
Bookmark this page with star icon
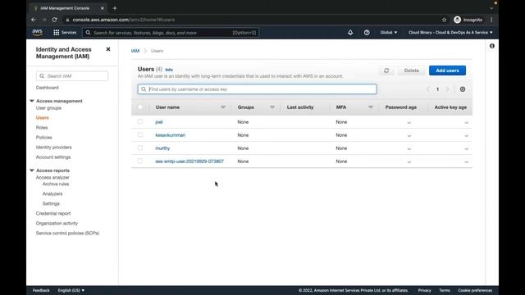[x=444, y=20]
